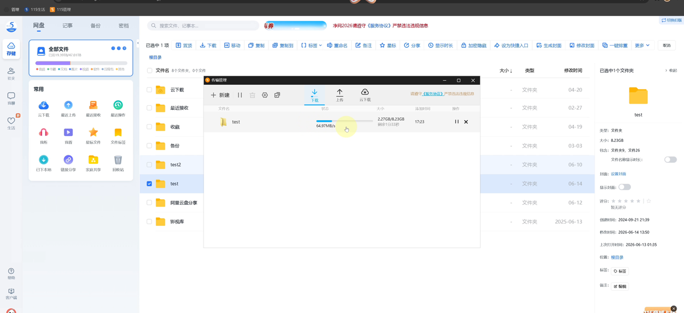Open 已下本地 downloaded-to-local shortcut
684x313 pixels.
[x=43, y=163]
